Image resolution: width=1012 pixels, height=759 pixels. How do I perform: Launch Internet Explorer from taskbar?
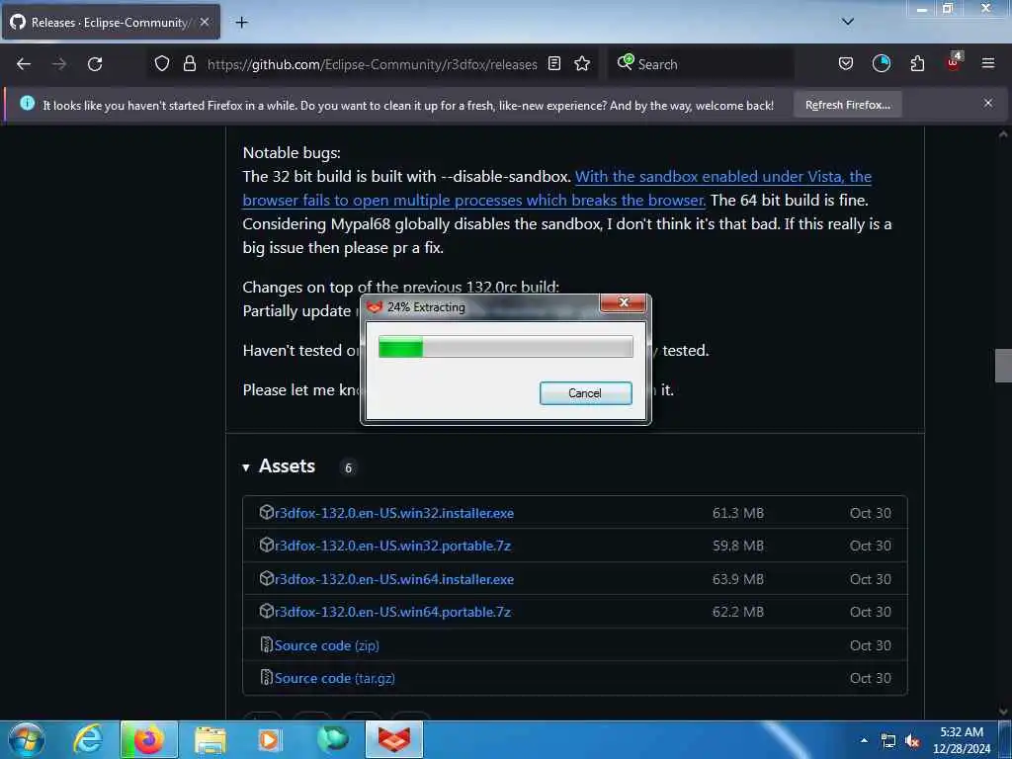click(x=87, y=739)
